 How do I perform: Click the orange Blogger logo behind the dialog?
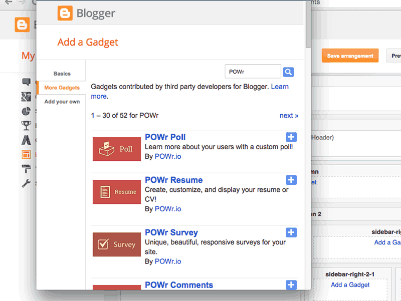tap(22, 25)
